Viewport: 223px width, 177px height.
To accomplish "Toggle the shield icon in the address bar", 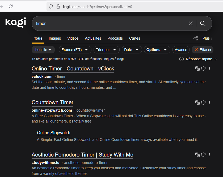I will (50, 6).
